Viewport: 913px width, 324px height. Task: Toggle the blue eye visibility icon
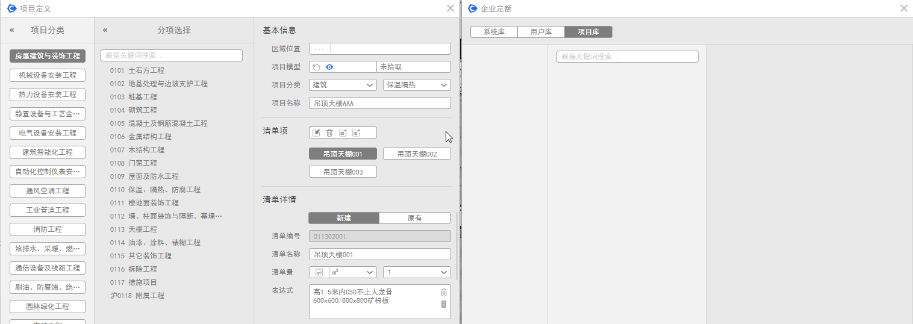point(329,67)
